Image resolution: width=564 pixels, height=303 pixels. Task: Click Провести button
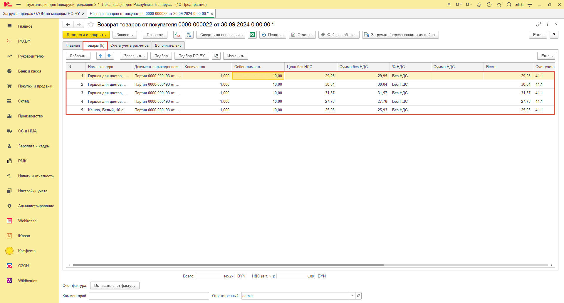pyautogui.click(x=155, y=35)
